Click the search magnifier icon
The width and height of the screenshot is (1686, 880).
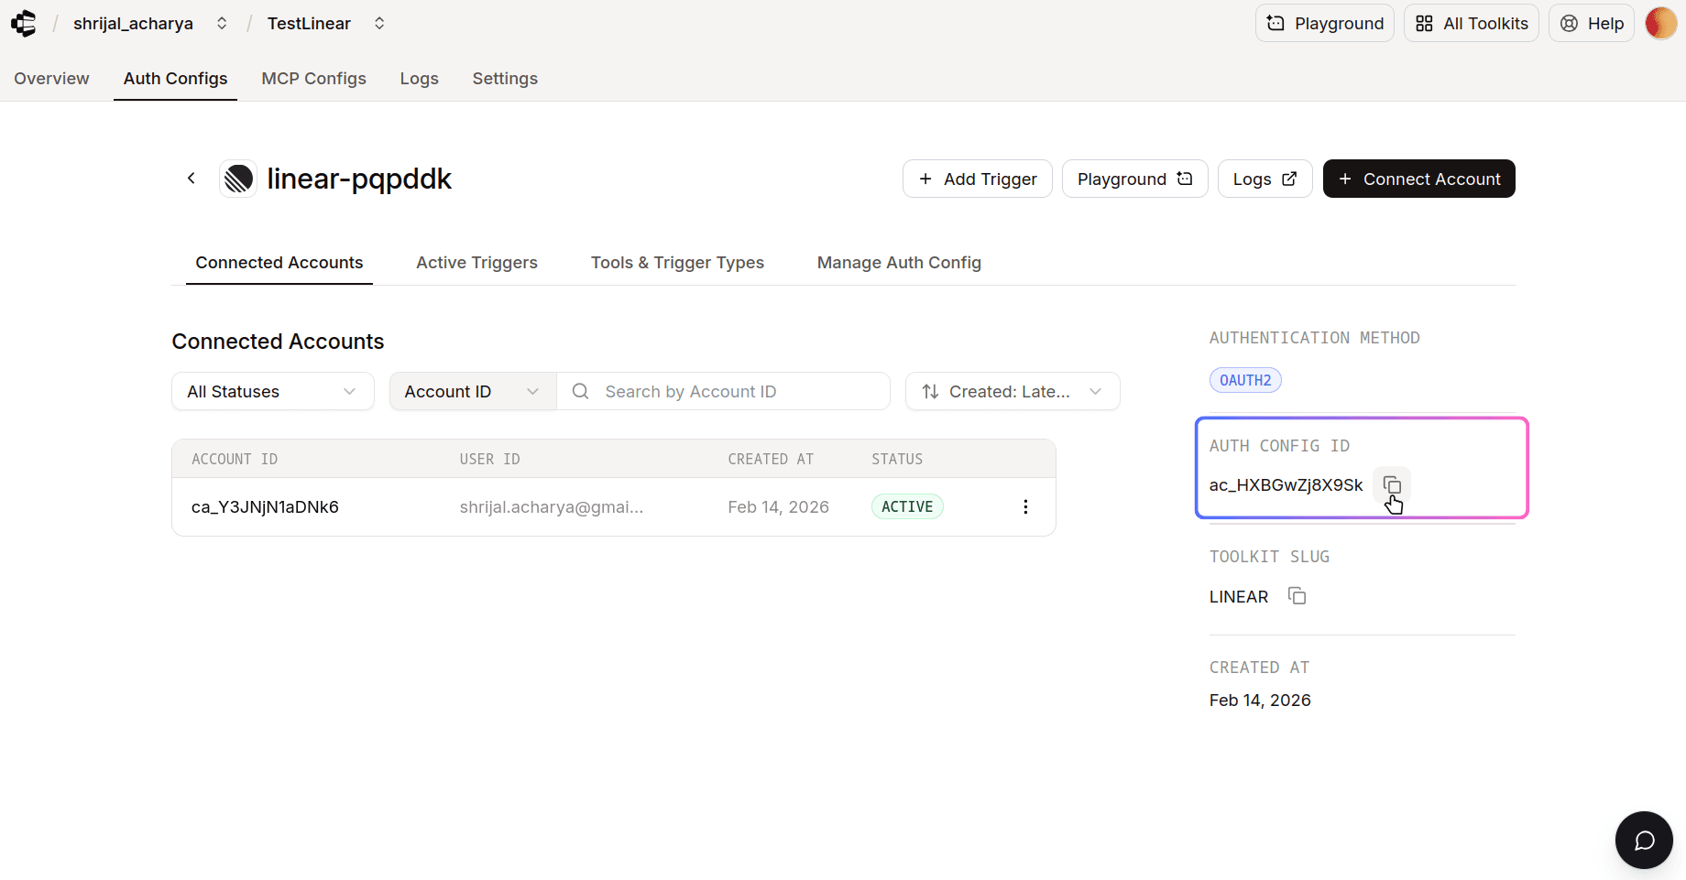pos(580,391)
